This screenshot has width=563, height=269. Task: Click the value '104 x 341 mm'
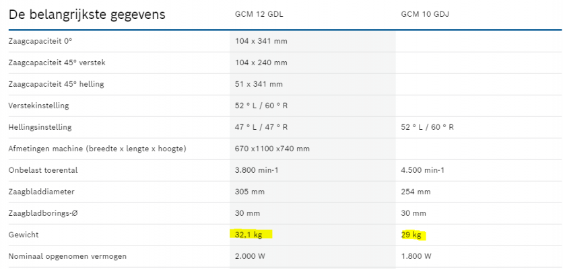261,41
